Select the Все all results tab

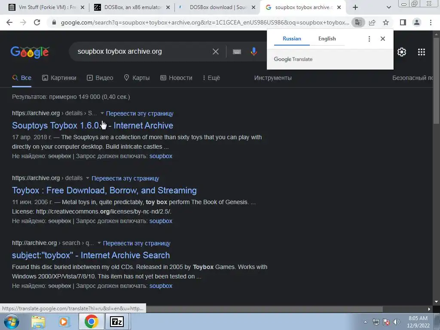22,78
